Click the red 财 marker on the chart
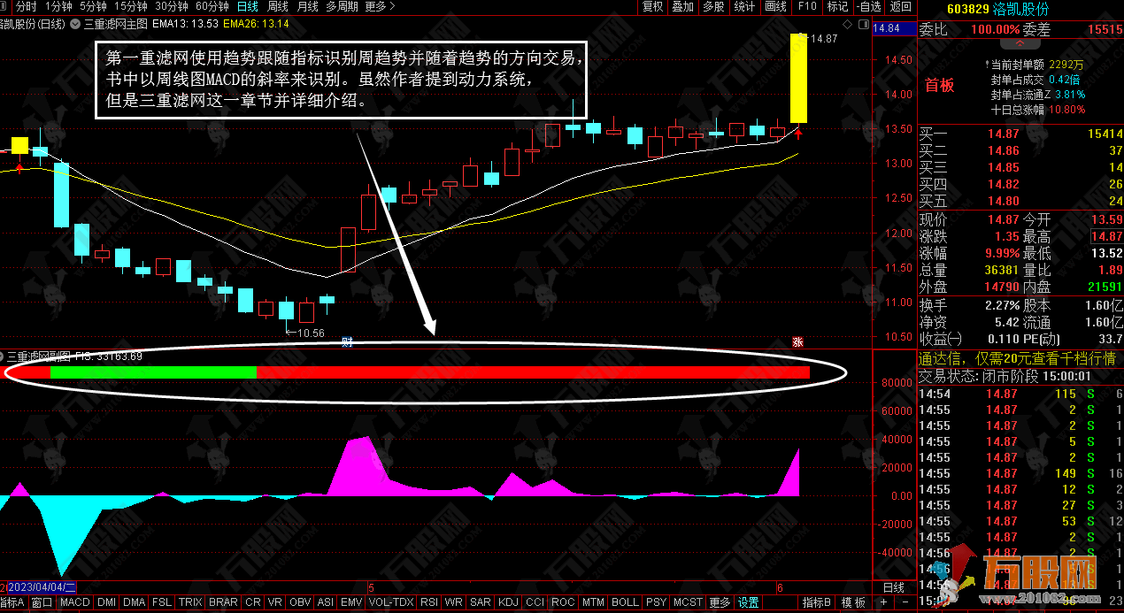 (x=347, y=342)
